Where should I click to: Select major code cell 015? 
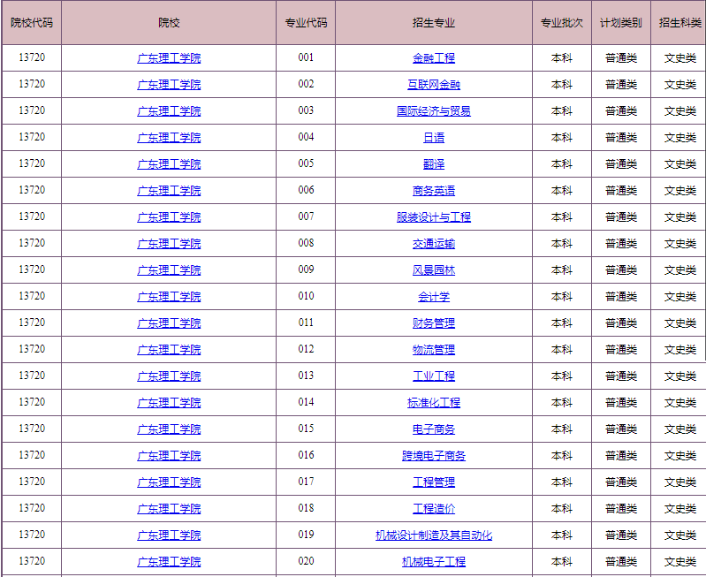pos(306,429)
